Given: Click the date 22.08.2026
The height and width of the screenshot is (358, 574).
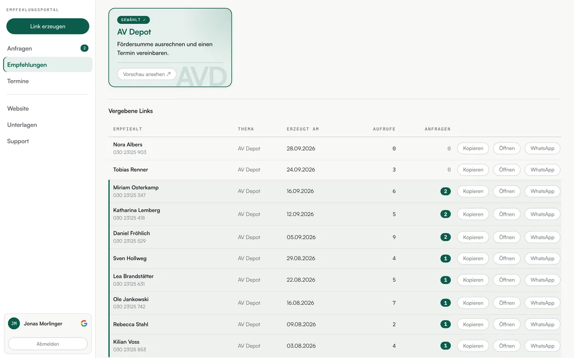Looking at the screenshot, I should (301, 280).
